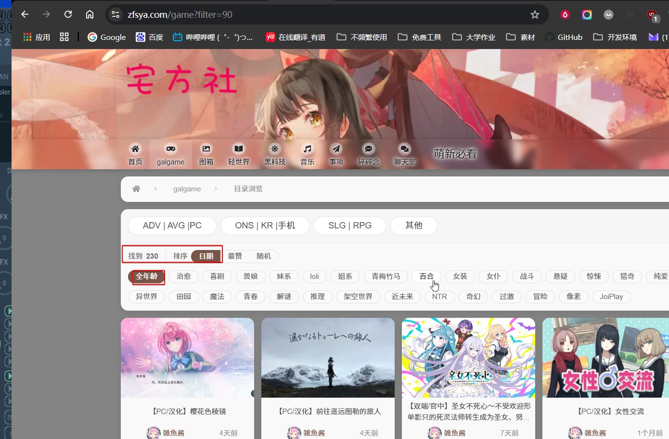
Task: Filter by JoiPlay tag
Action: tap(611, 297)
